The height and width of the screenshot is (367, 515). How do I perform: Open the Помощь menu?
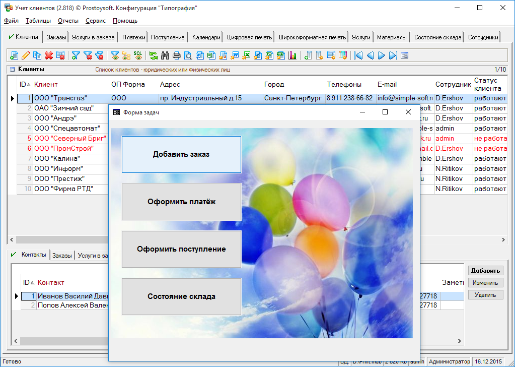(x=125, y=21)
